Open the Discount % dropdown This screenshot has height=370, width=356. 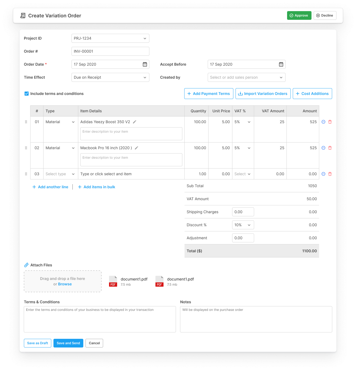tap(243, 225)
